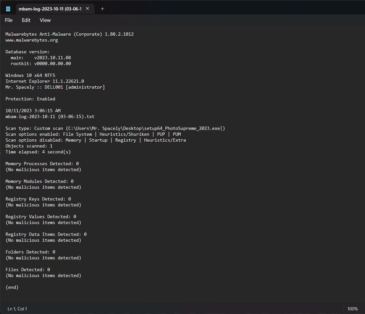The height and width of the screenshot is (314, 365).
Task: Click the (end) marker line
Action: 12,287
